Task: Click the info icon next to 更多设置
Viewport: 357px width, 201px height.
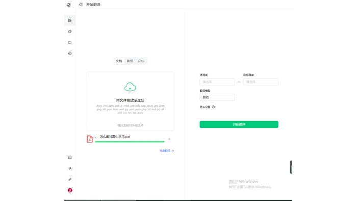Action: (x=213, y=107)
